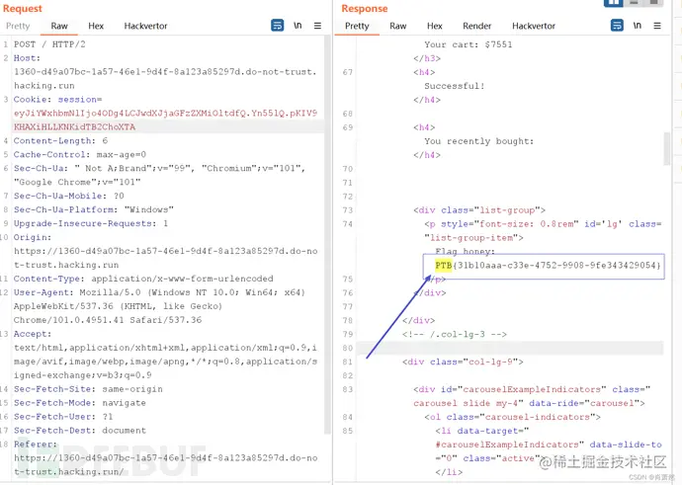This screenshot has width=682, height=485.
Task: Click 'You recently bought:' in the response
Action: tap(478, 141)
